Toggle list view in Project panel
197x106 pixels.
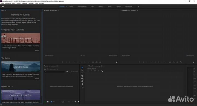48,102
